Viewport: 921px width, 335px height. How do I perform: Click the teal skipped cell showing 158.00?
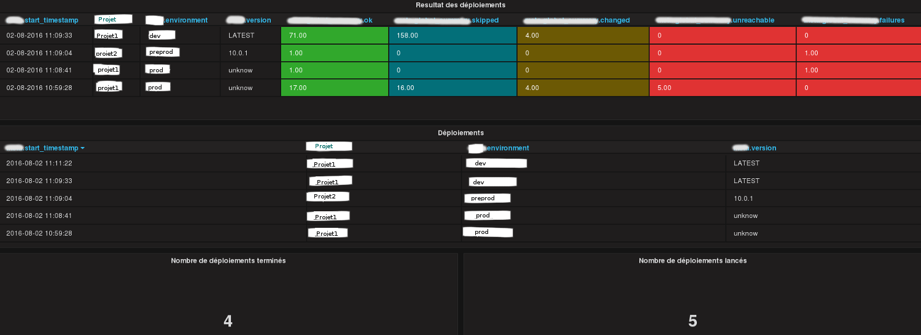(x=453, y=36)
